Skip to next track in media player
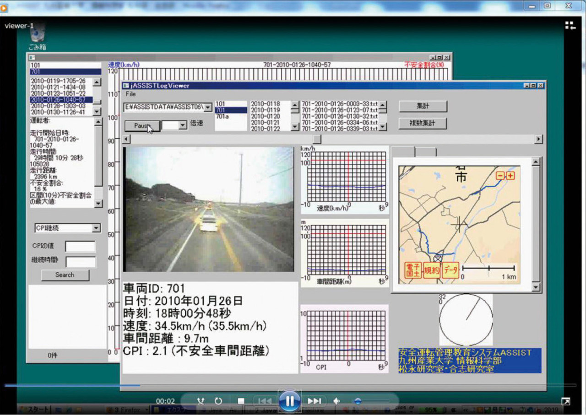This screenshot has width=586, height=415. pos(315,401)
